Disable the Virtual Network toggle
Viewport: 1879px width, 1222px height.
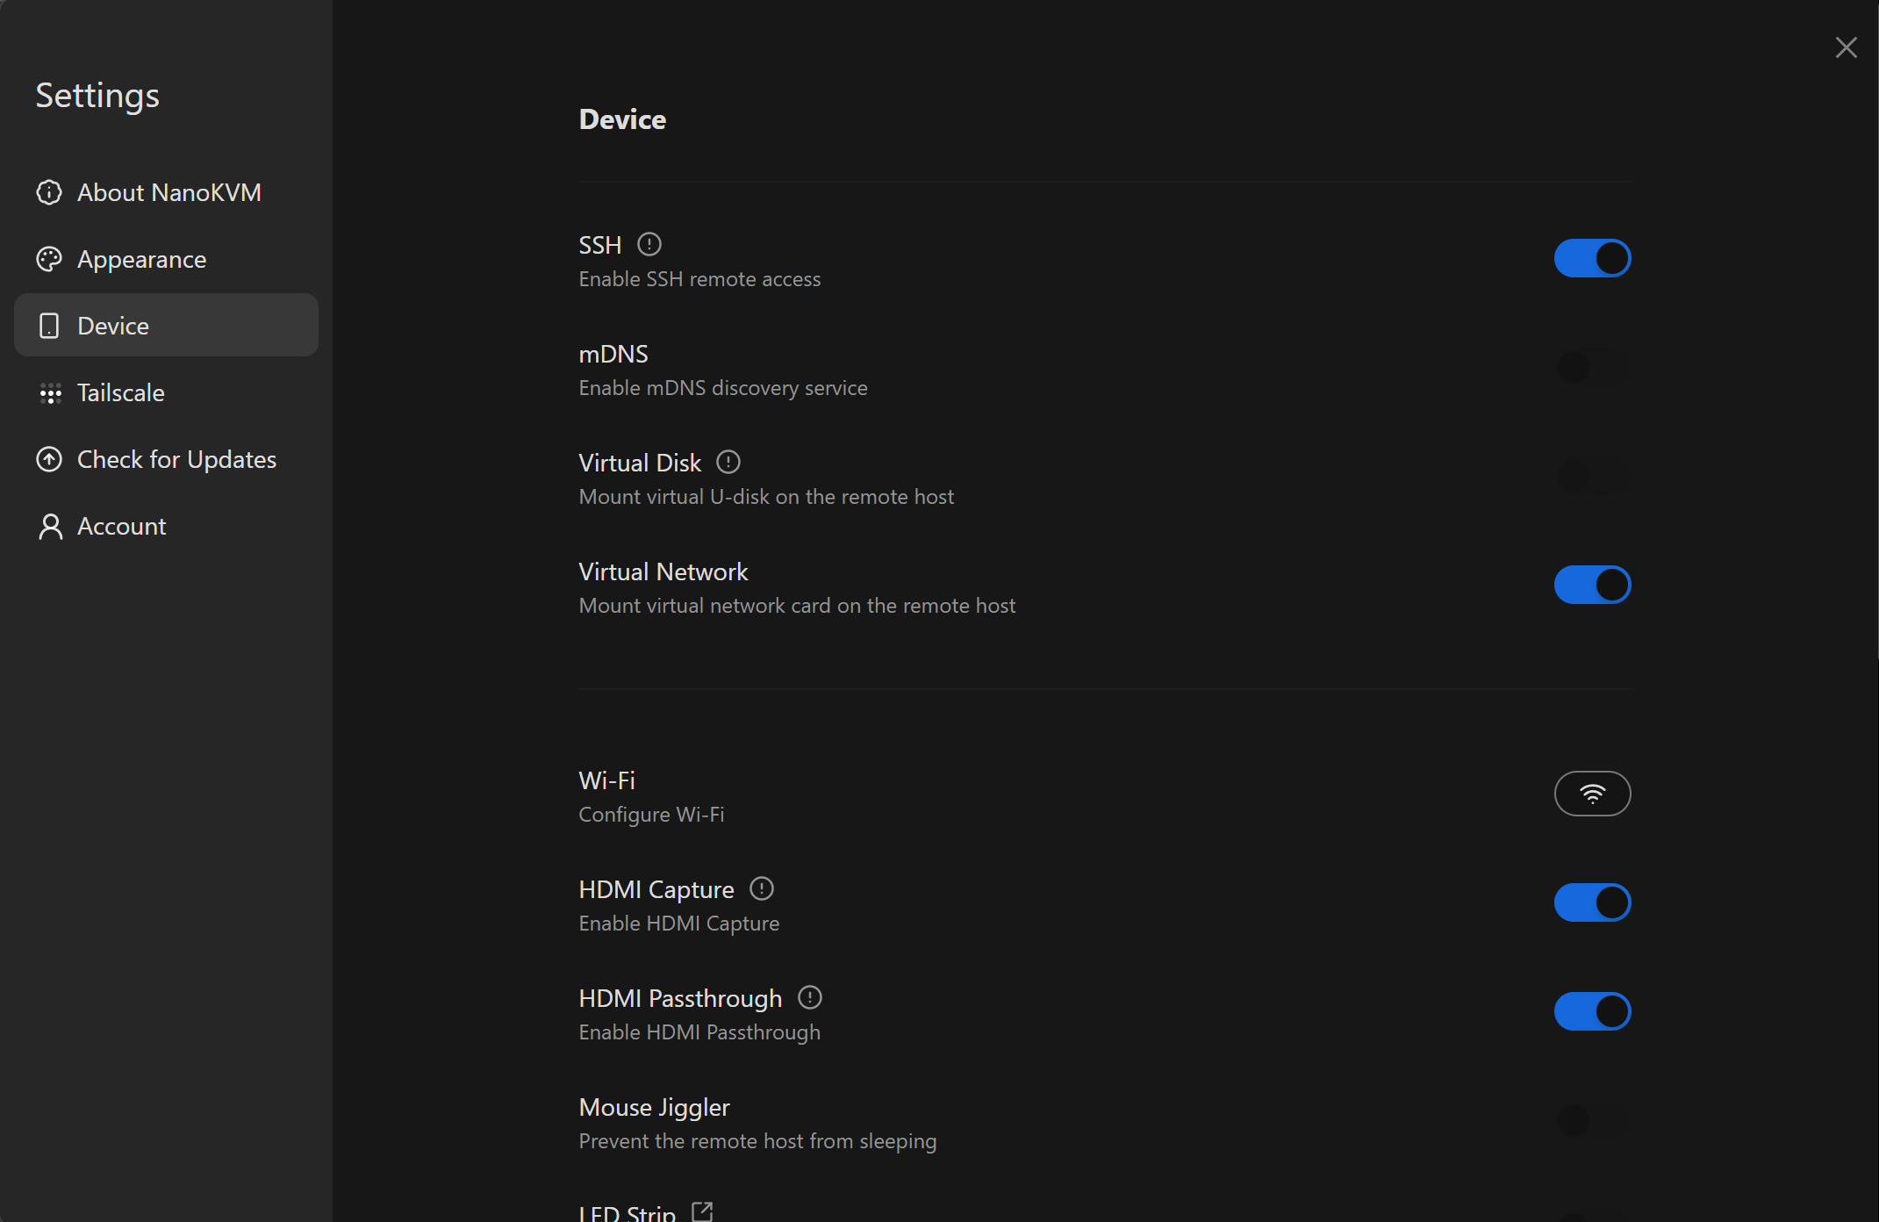tap(1592, 584)
